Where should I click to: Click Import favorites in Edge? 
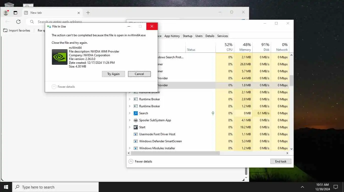(x=17, y=30)
